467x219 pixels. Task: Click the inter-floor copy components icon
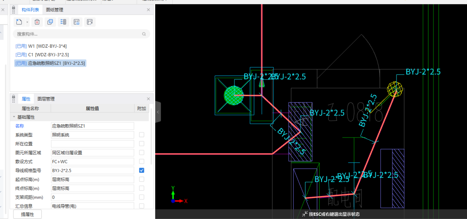(x=63, y=22)
